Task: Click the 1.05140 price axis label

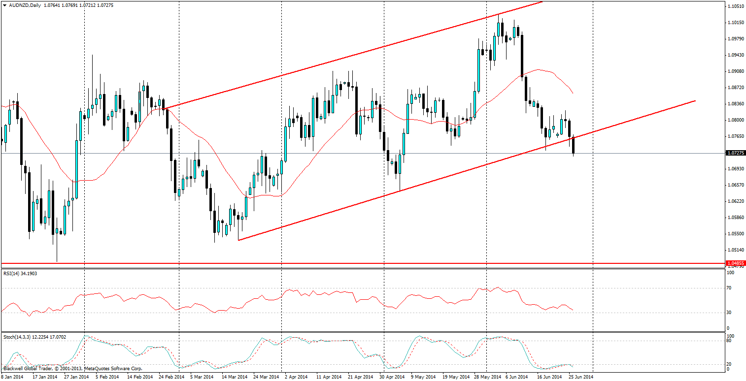Action: coord(736,250)
